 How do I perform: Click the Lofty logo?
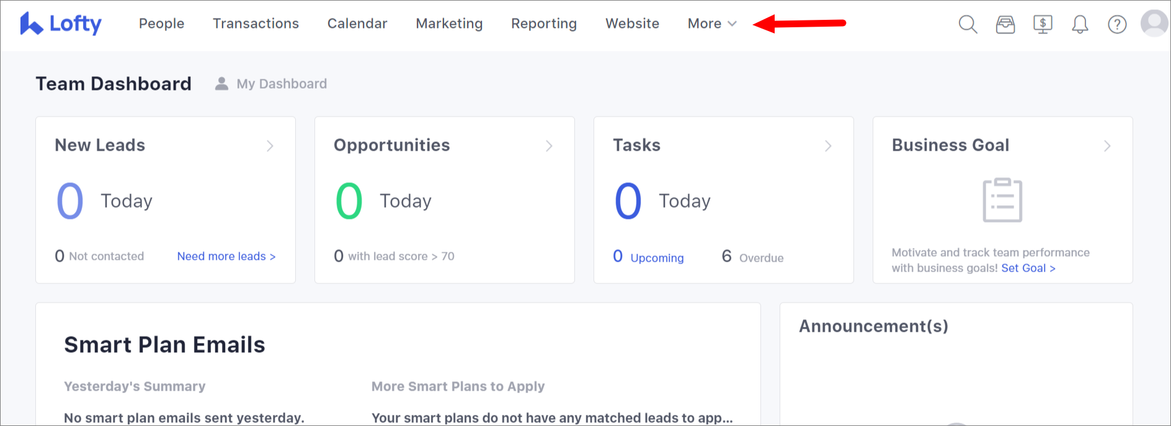pos(61,24)
